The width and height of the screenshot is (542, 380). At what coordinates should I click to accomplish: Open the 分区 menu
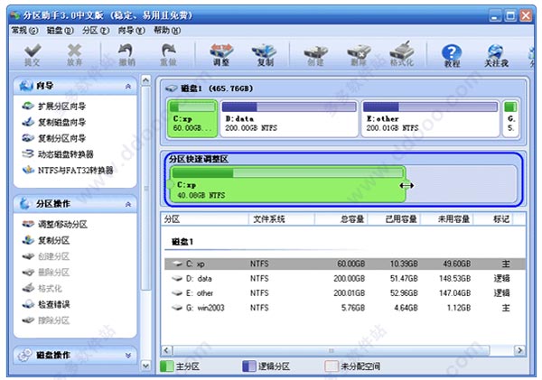click(96, 31)
